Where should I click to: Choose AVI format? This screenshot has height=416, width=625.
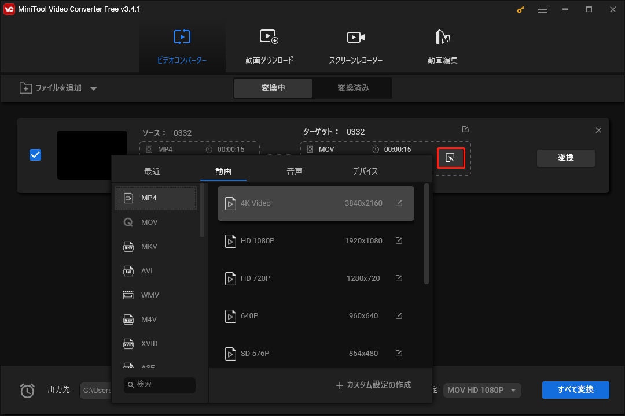point(156,271)
